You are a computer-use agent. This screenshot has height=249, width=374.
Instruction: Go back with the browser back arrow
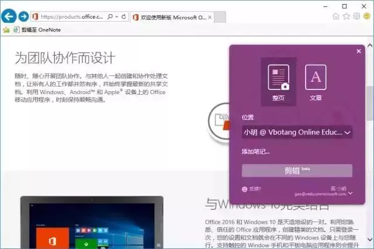coord(9,16)
